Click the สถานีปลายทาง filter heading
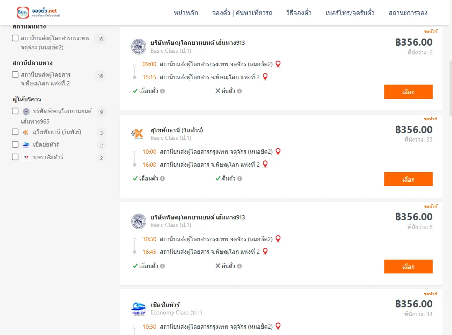The height and width of the screenshot is (335, 452). pyautogui.click(x=33, y=63)
